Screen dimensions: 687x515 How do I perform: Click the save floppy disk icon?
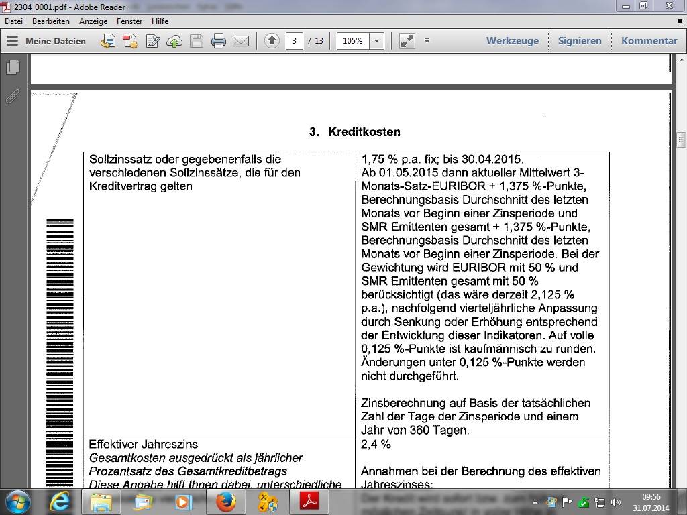click(196, 41)
